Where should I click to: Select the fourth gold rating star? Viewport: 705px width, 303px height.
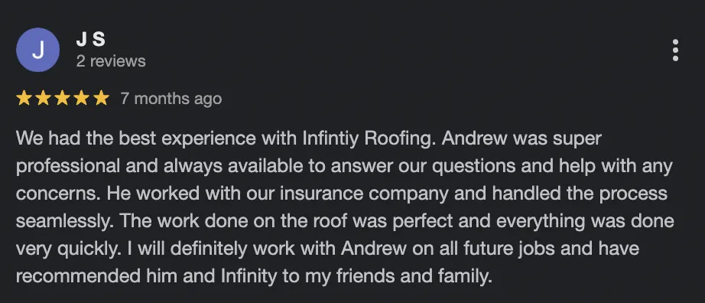[x=82, y=98]
